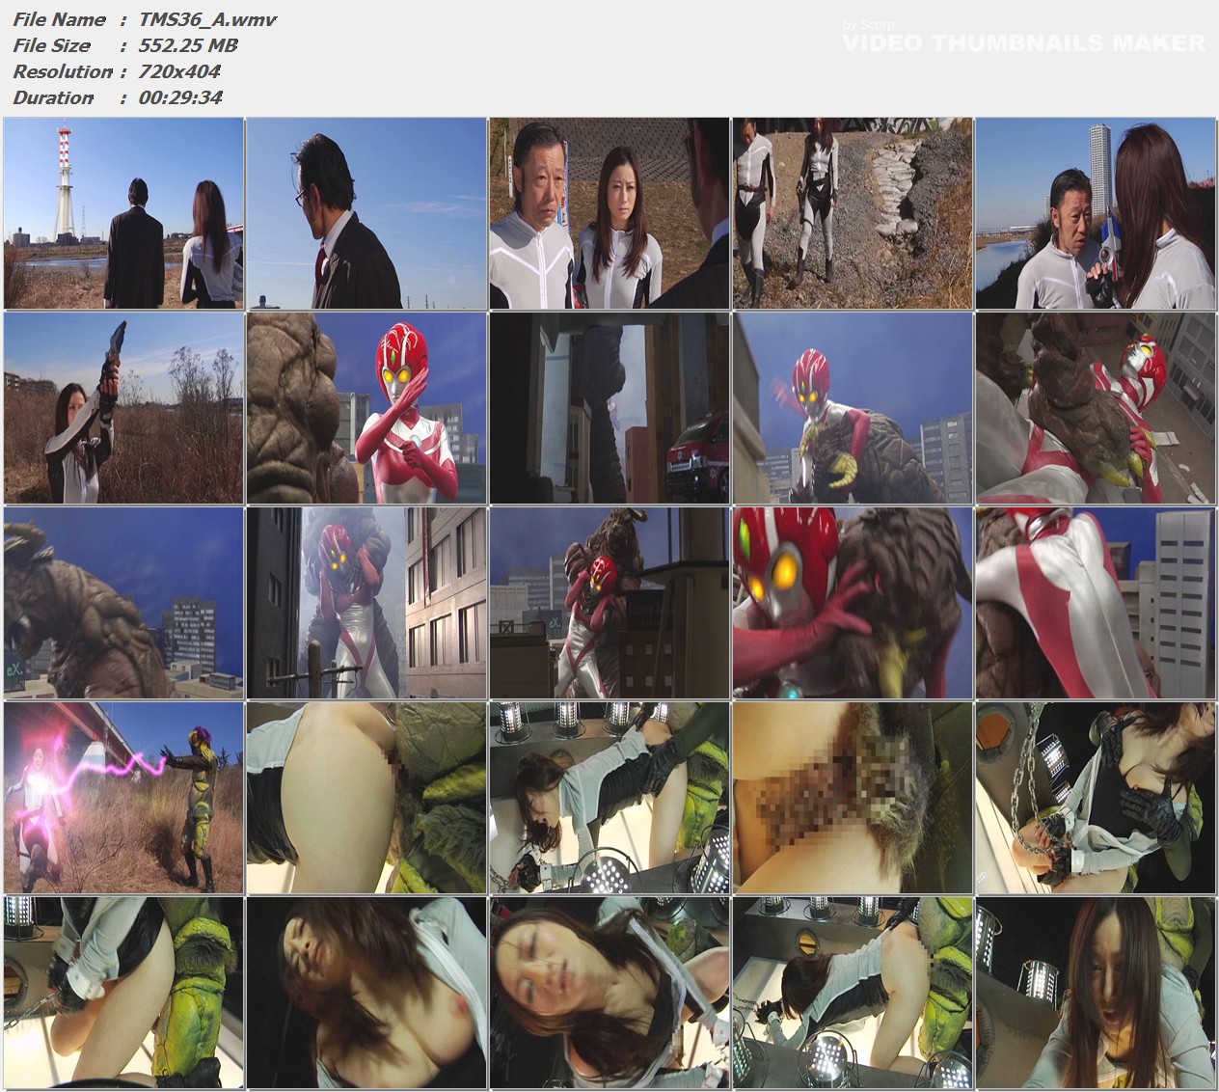Open thumbnail of man and woman in white uniforms
1219x1092 pixels.
[609, 213]
